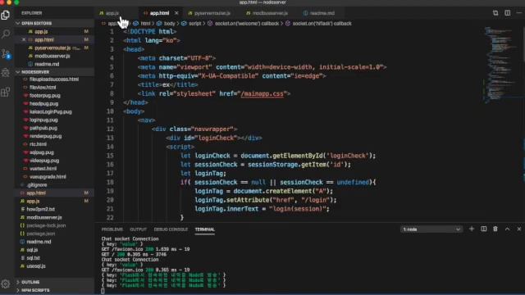Close the app.html editor tab
The image size is (525, 295).
point(176,13)
